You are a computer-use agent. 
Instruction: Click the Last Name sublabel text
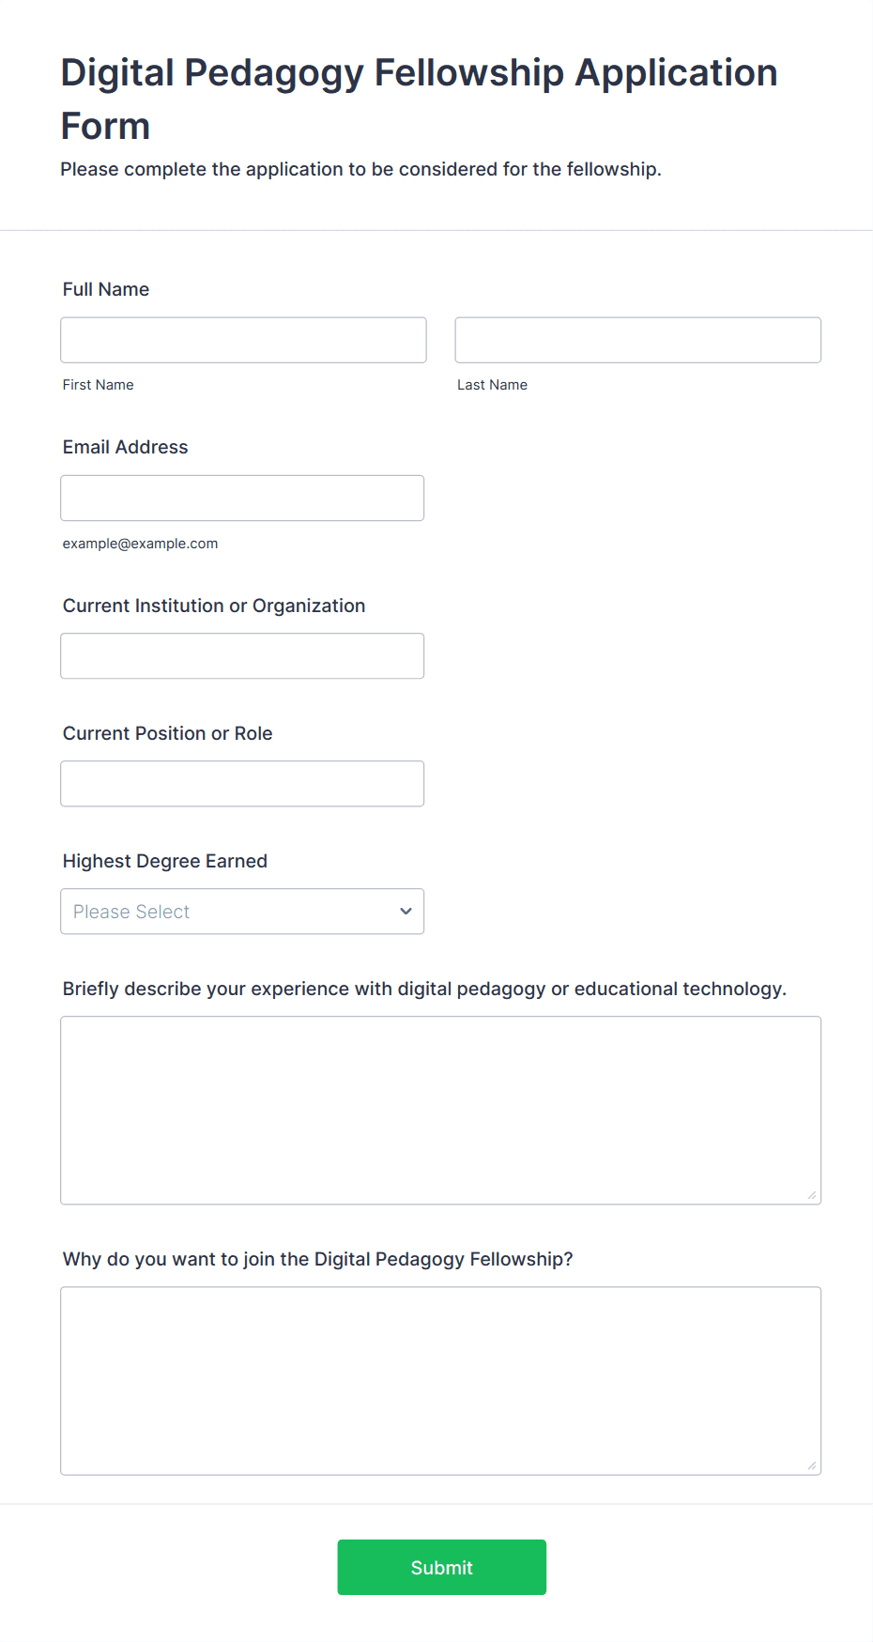coord(492,385)
